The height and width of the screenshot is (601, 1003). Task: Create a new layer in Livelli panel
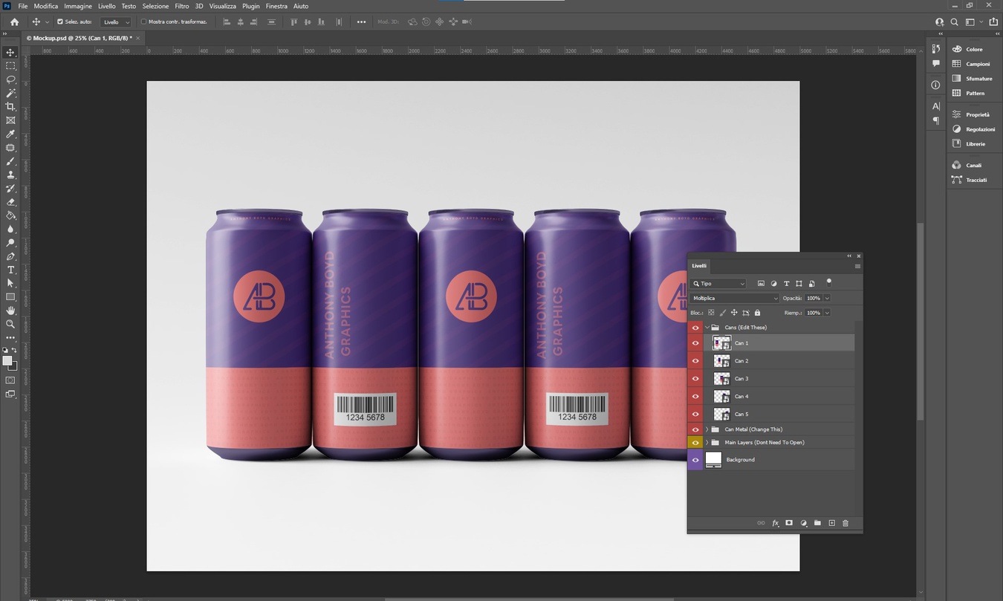pos(831,523)
